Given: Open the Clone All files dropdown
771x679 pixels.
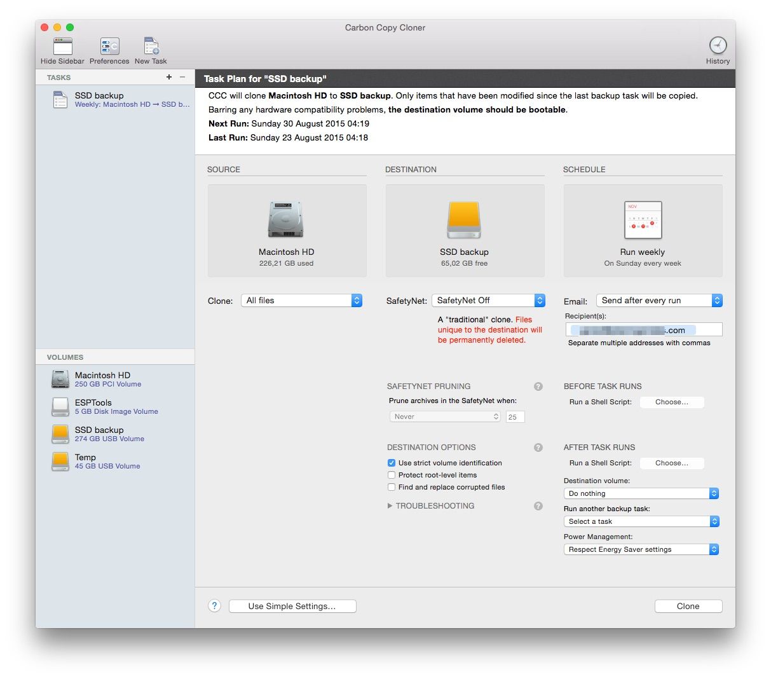Looking at the screenshot, I should point(302,301).
